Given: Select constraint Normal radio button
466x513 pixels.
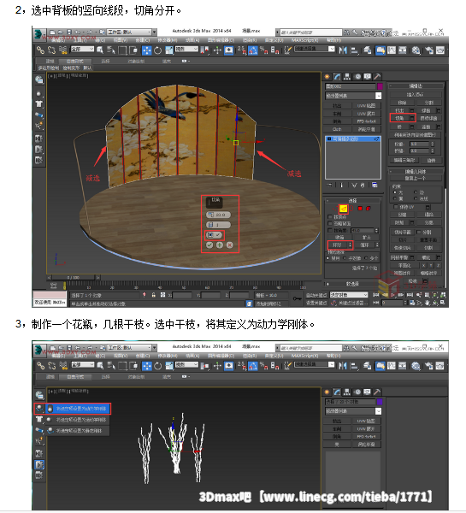Looking at the screenshot, I should pos(416,198).
